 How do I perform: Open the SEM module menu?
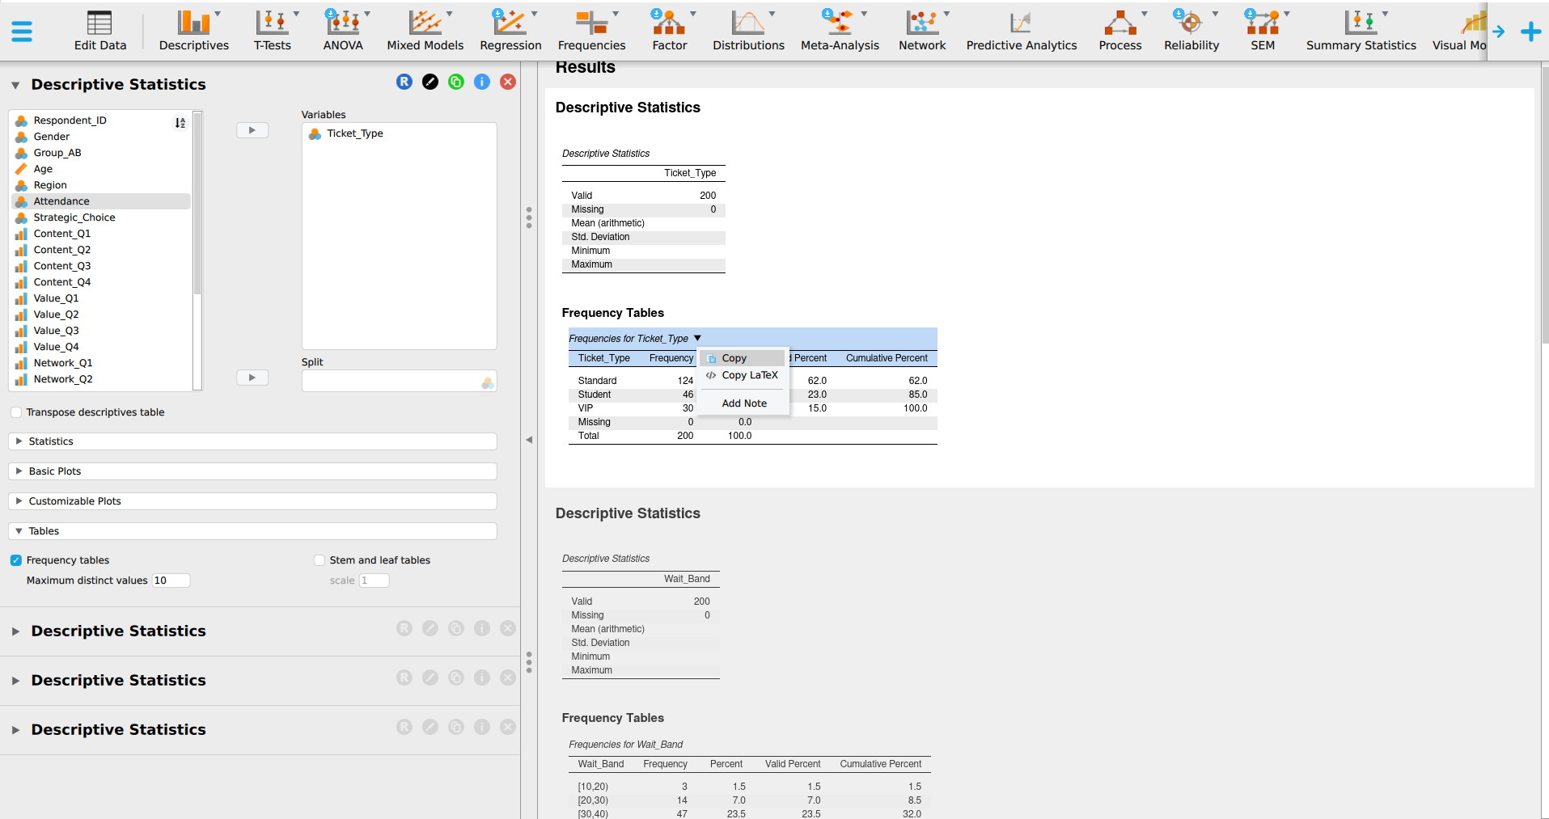click(1263, 32)
